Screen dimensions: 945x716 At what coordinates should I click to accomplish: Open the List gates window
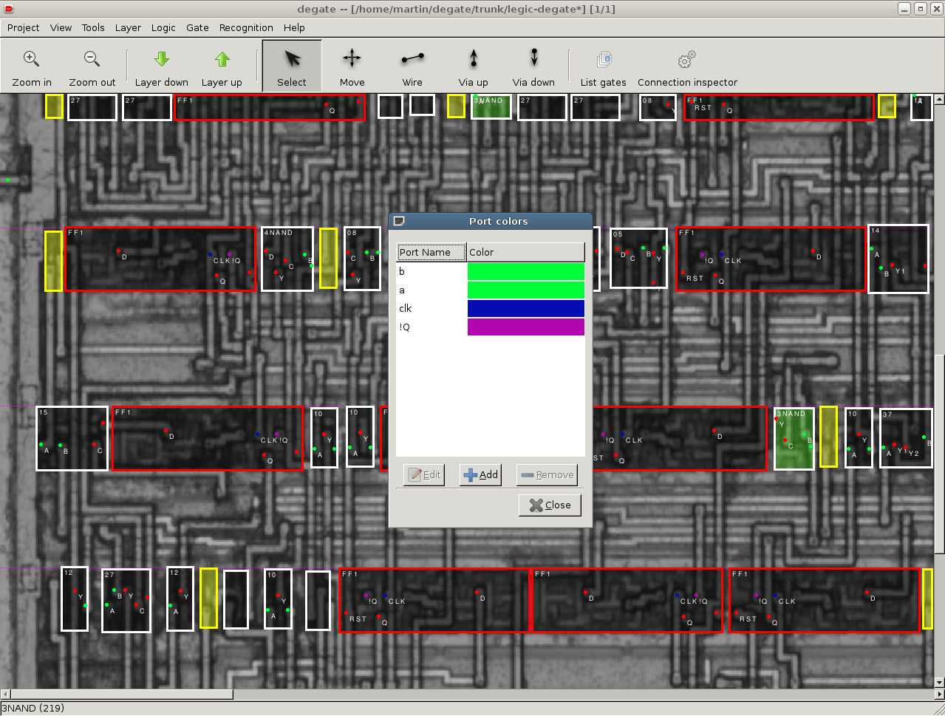603,59
